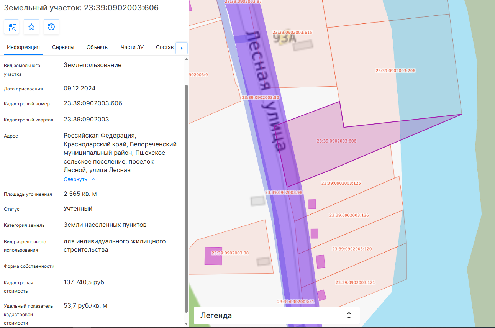Viewport: 495px width, 328px height.
Task: Open the history clock icon
Action: (x=51, y=27)
